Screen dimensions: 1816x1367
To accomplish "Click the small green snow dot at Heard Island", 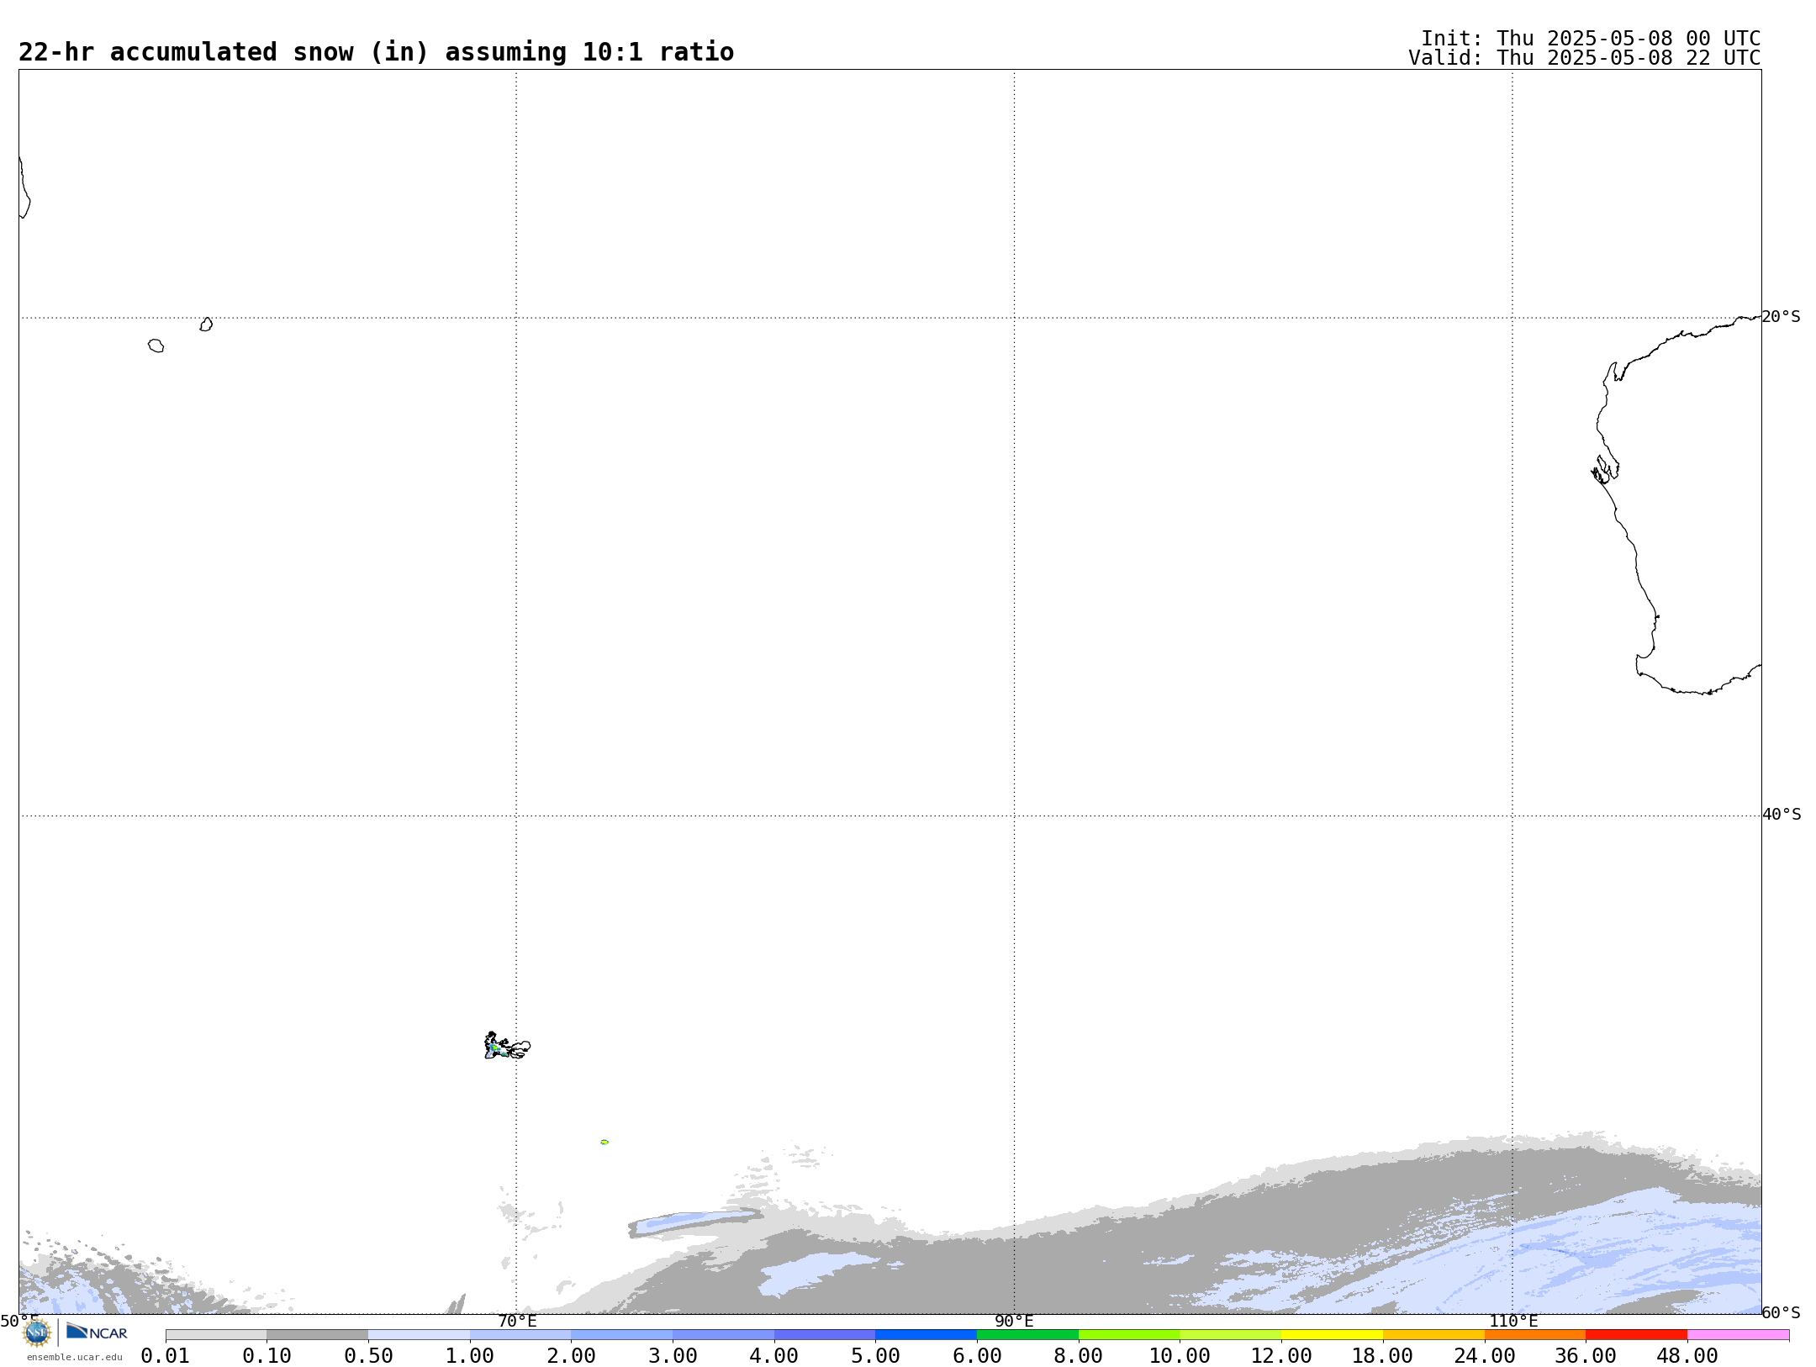I will pos(604,1142).
